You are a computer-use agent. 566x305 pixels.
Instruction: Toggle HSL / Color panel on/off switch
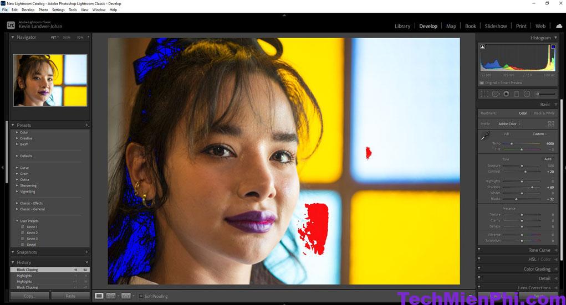point(480,259)
